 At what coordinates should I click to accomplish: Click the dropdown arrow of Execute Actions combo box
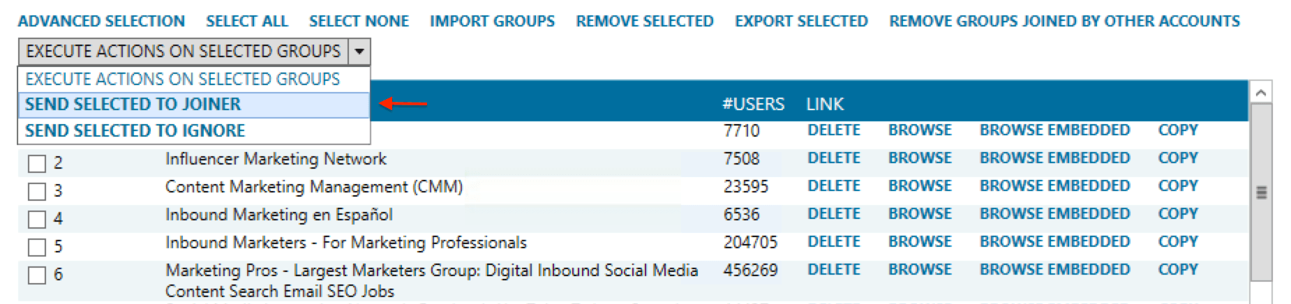pyautogui.click(x=359, y=52)
